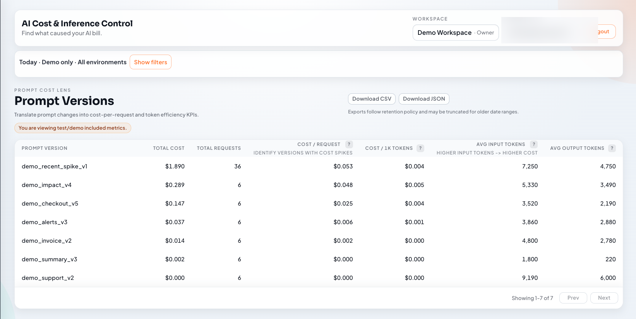Click help icon next to Cost / Request

pos(349,144)
